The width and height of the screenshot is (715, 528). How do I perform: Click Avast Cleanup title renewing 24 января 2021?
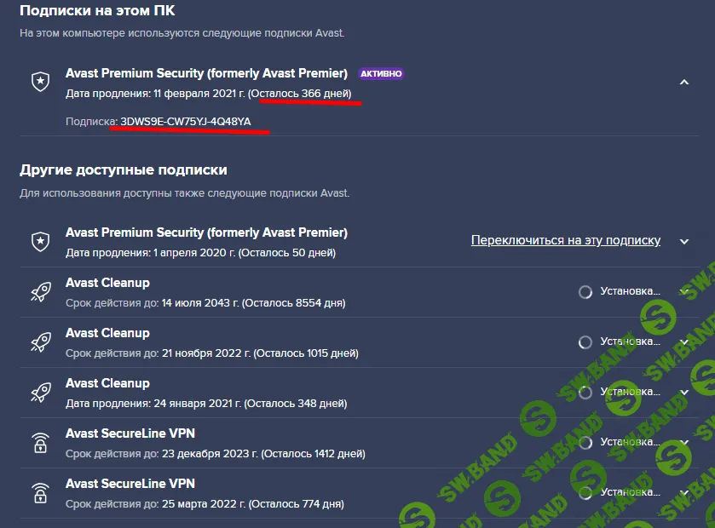107,383
